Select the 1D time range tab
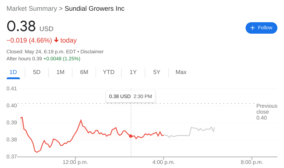Screen dimensions: 284x168 13,72
